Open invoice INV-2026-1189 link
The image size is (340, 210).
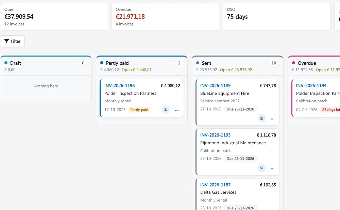215,86
